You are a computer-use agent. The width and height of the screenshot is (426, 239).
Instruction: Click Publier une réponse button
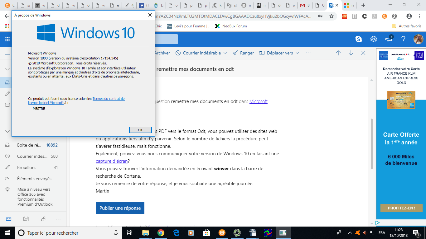coord(120,208)
